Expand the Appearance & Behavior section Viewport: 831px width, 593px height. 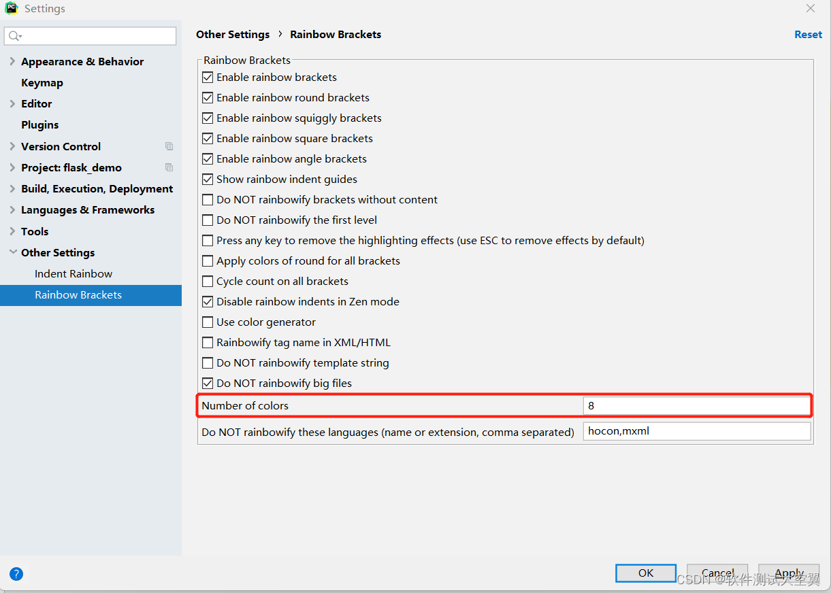point(12,61)
